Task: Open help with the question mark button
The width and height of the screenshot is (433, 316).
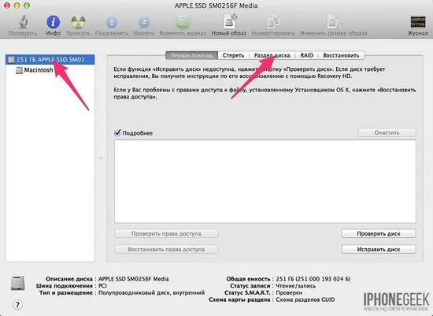Action: click(x=17, y=305)
